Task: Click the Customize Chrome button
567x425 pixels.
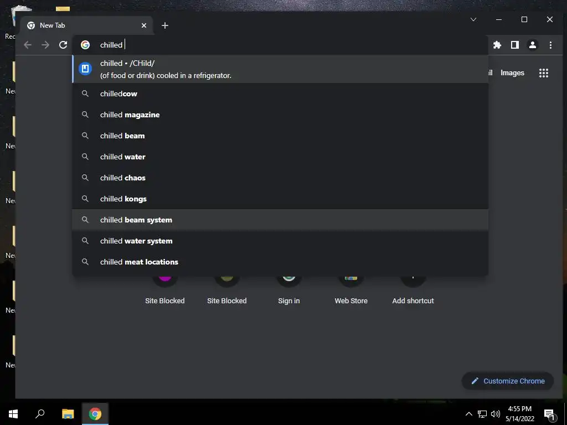Action: click(508, 381)
